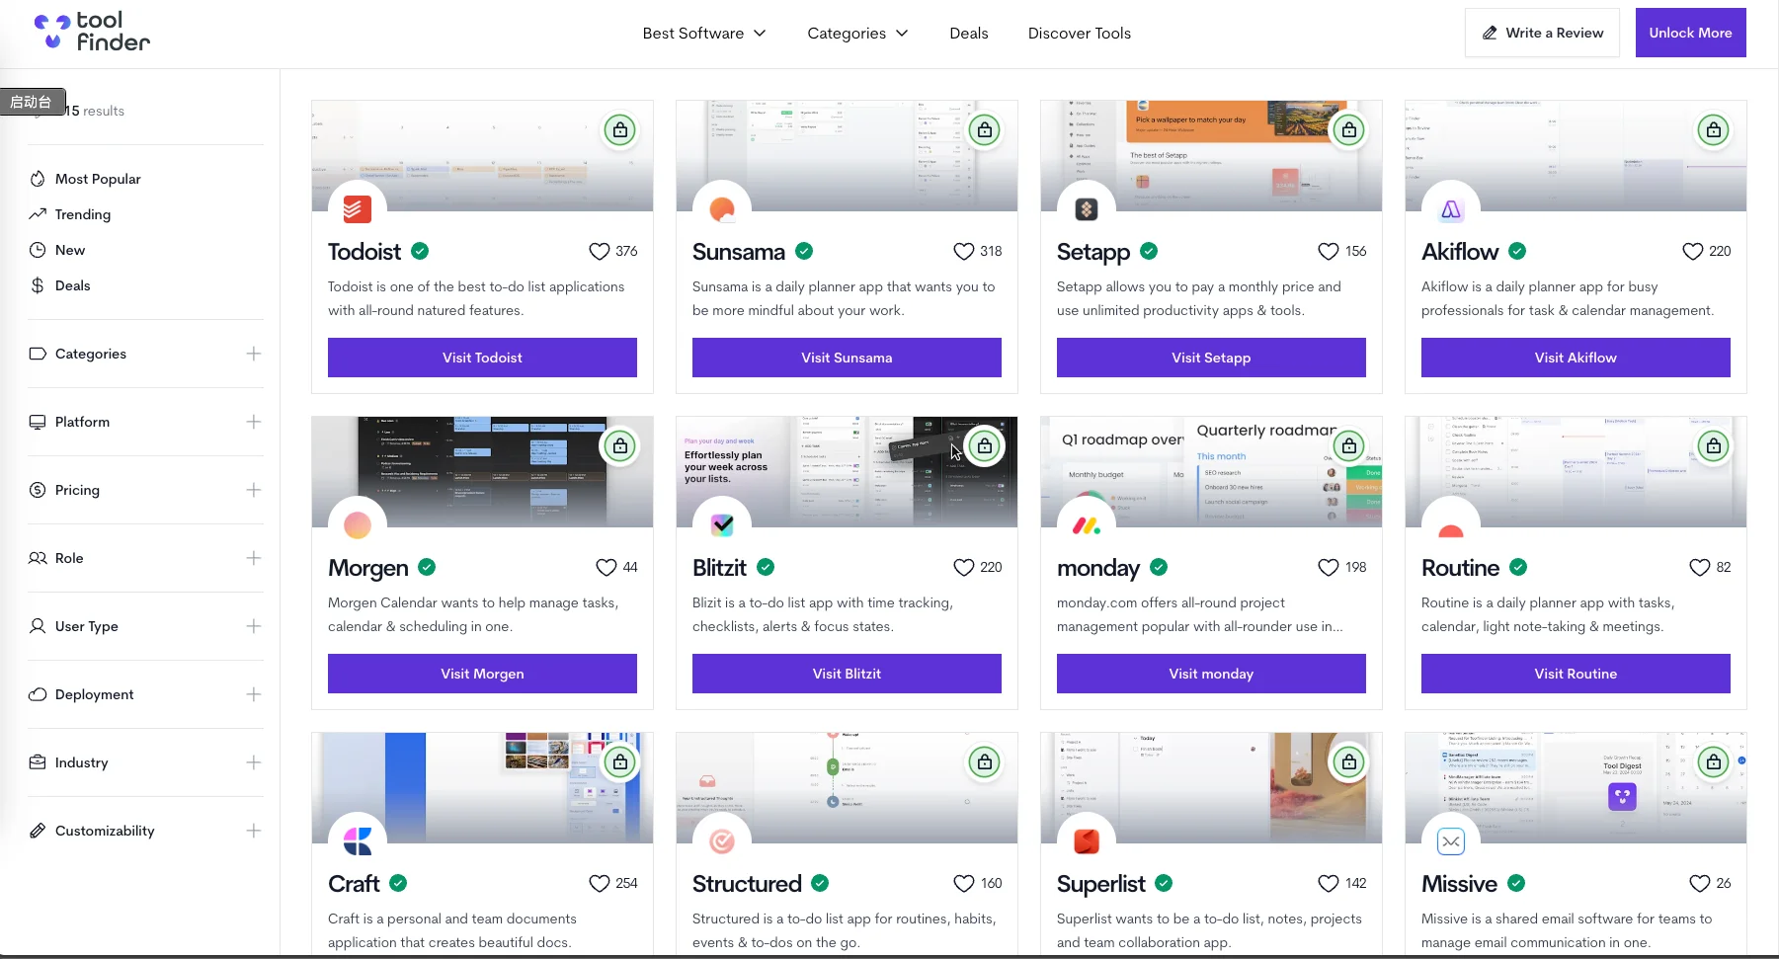The height and width of the screenshot is (959, 1779).
Task: Click the lock badge on Structured card
Action: (x=985, y=762)
